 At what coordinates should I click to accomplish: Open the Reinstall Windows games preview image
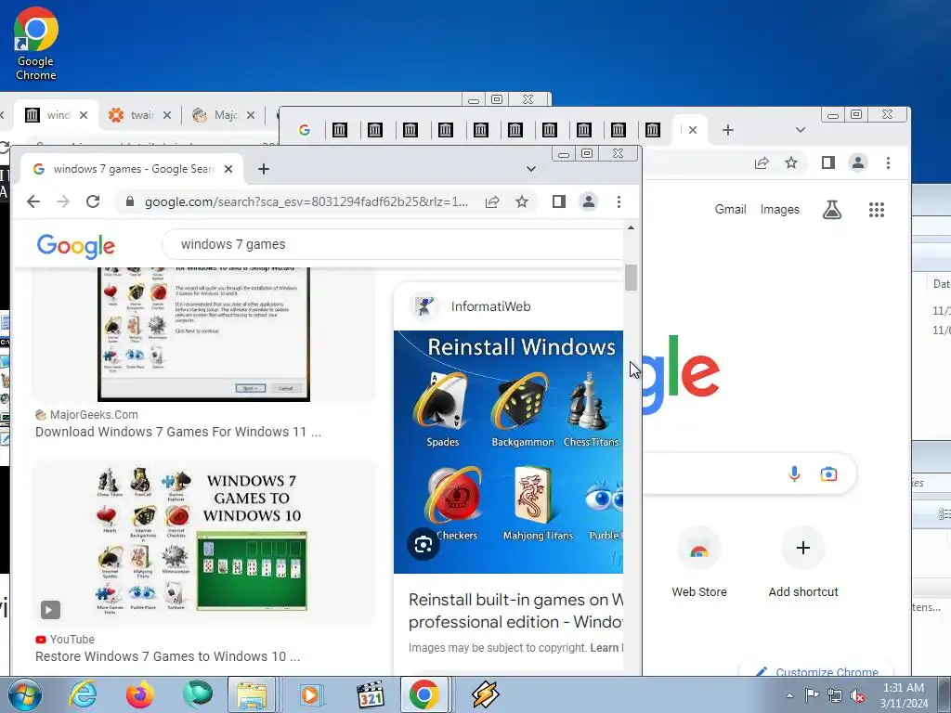point(508,452)
